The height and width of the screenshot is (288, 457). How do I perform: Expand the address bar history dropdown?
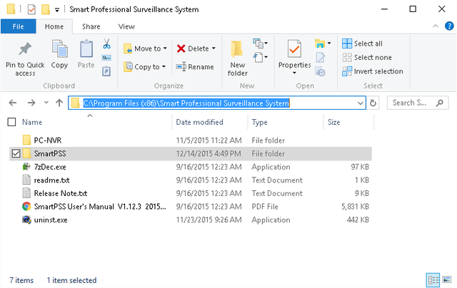pyautogui.click(x=361, y=103)
